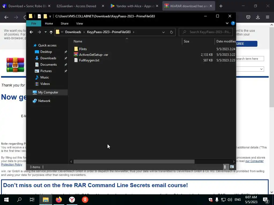
Task: Click horizontal scrollbar in file list
Action: coord(134,161)
